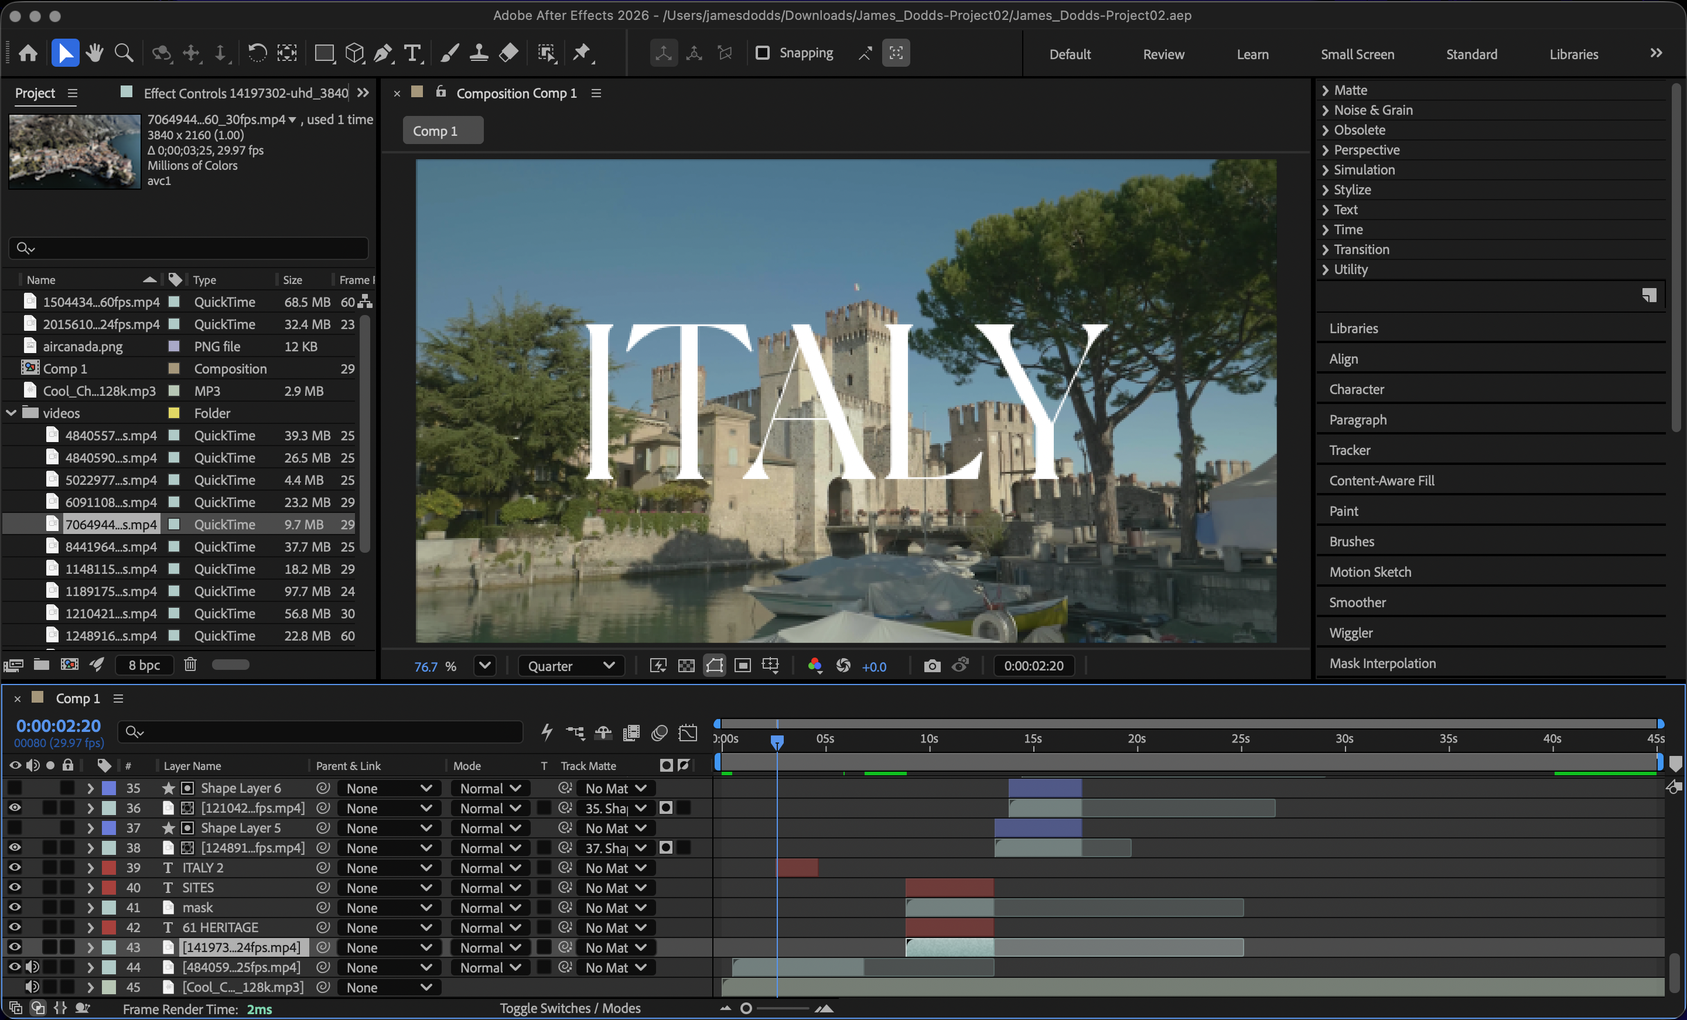Open Mode dropdown for SITES layer
1687x1020 pixels.
coord(490,888)
